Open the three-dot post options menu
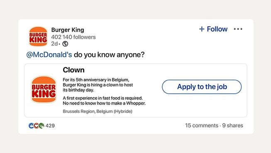The image size is (271, 153). [x=238, y=29]
